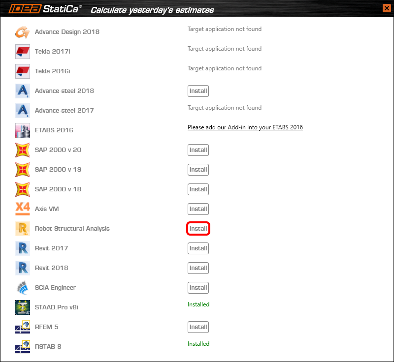This screenshot has height=362, width=394.
Task: Install the Robot Structural Analysis link
Action: (x=198, y=229)
